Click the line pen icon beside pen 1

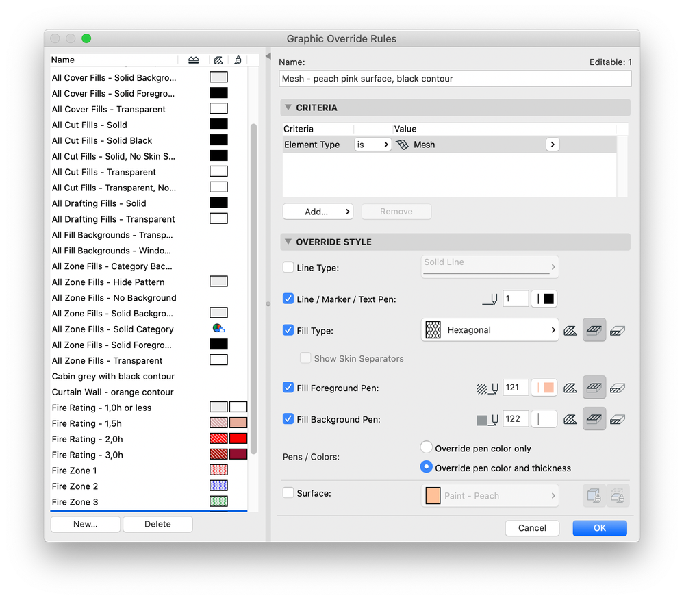click(x=490, y=299)
